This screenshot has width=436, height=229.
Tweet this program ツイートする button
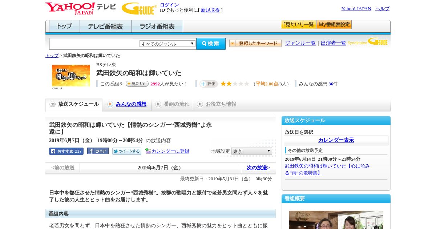click(126, 151)
